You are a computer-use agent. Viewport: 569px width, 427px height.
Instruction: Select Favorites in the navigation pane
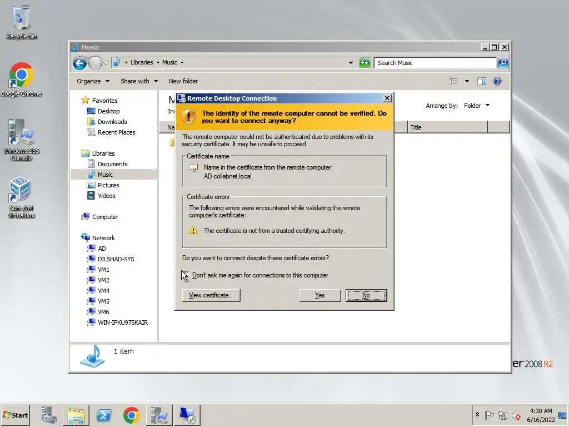coord(104,101)
